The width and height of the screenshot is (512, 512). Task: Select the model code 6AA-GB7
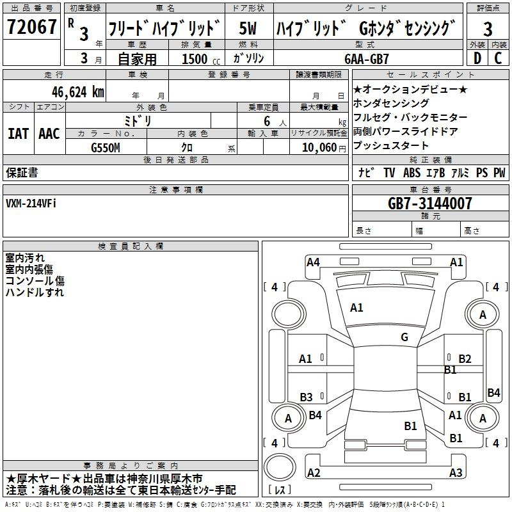click(367, 59)
